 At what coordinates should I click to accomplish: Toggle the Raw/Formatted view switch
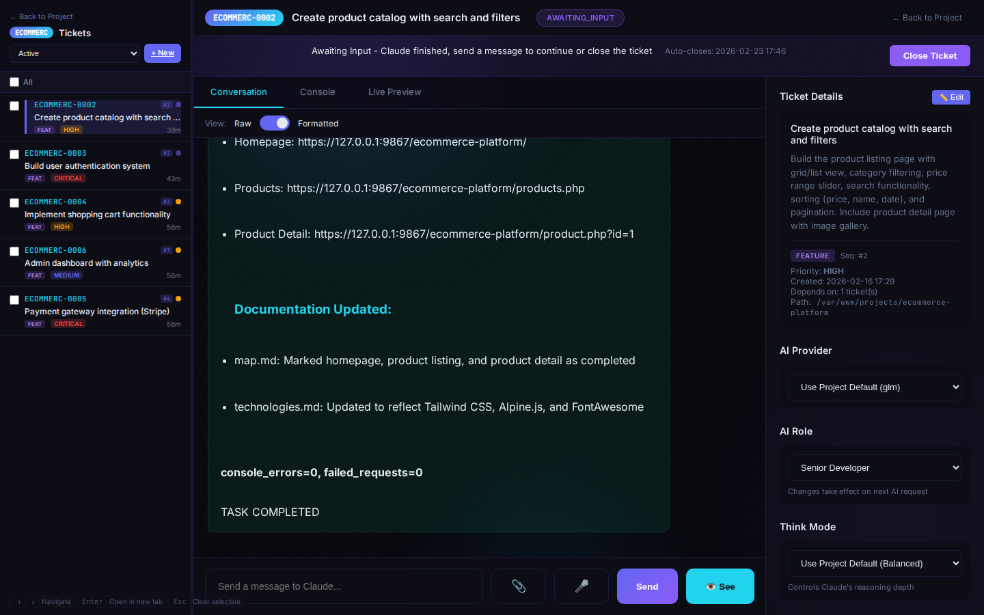tap(275, 123)
